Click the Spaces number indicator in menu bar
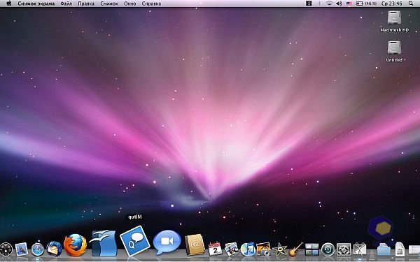This screenshot has width=420, height=262. point(309,3)
